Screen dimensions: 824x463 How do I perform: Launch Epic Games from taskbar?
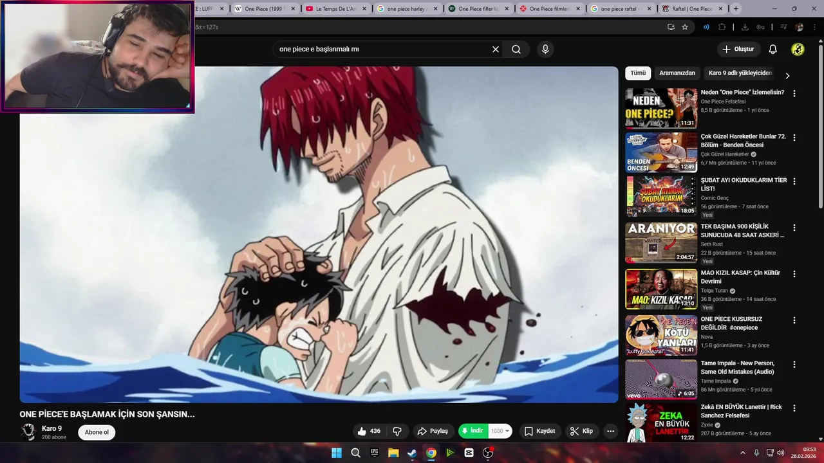[x=375, y=453]
